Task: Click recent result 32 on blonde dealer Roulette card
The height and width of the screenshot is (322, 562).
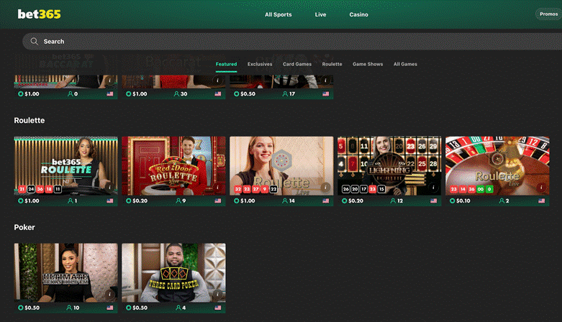Action: [237, 189]
